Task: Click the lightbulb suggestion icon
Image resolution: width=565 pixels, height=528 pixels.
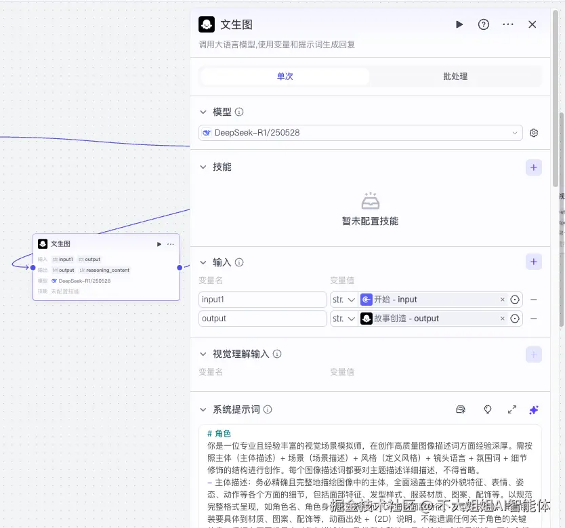Action: (486, 409)
